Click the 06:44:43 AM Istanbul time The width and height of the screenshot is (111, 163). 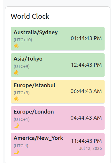point(86,91)
